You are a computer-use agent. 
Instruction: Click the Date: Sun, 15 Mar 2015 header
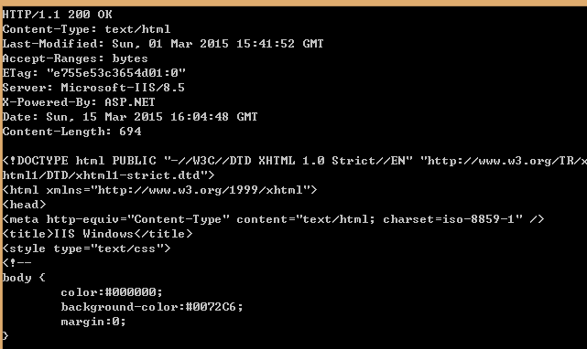point(130,117)
